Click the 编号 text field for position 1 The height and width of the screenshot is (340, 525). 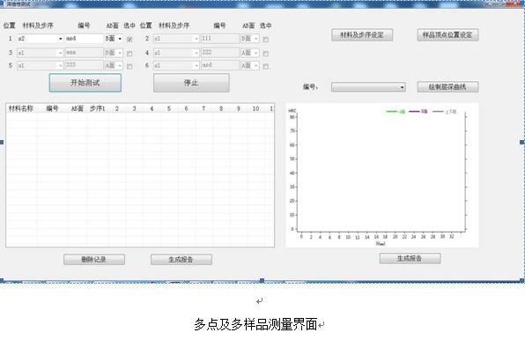pyautogui.click(x=84, y=39)
